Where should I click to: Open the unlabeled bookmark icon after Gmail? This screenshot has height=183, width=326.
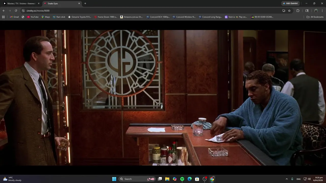23,17
